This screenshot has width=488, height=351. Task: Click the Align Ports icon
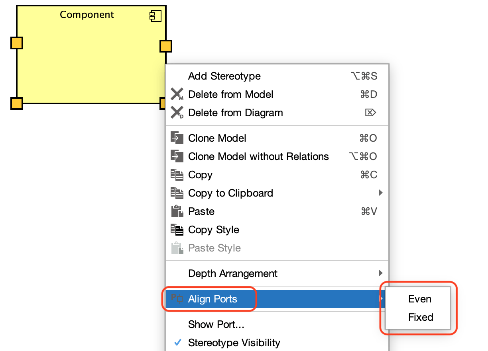(x=177, y=298)
